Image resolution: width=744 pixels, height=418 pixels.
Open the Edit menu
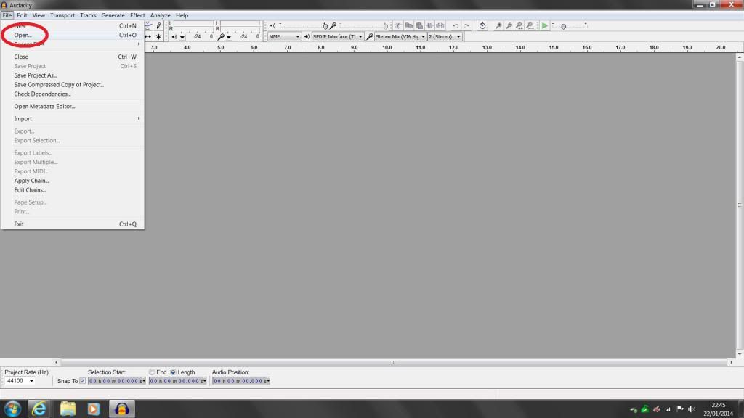point(22,15)
